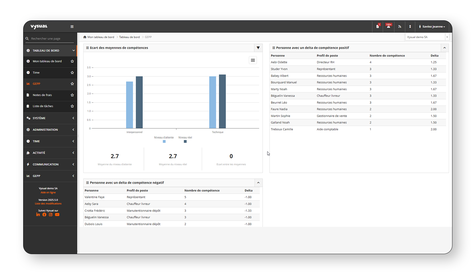
Task: Click the RSS feed icon in top bar
Action: click(x=399, y=27)
